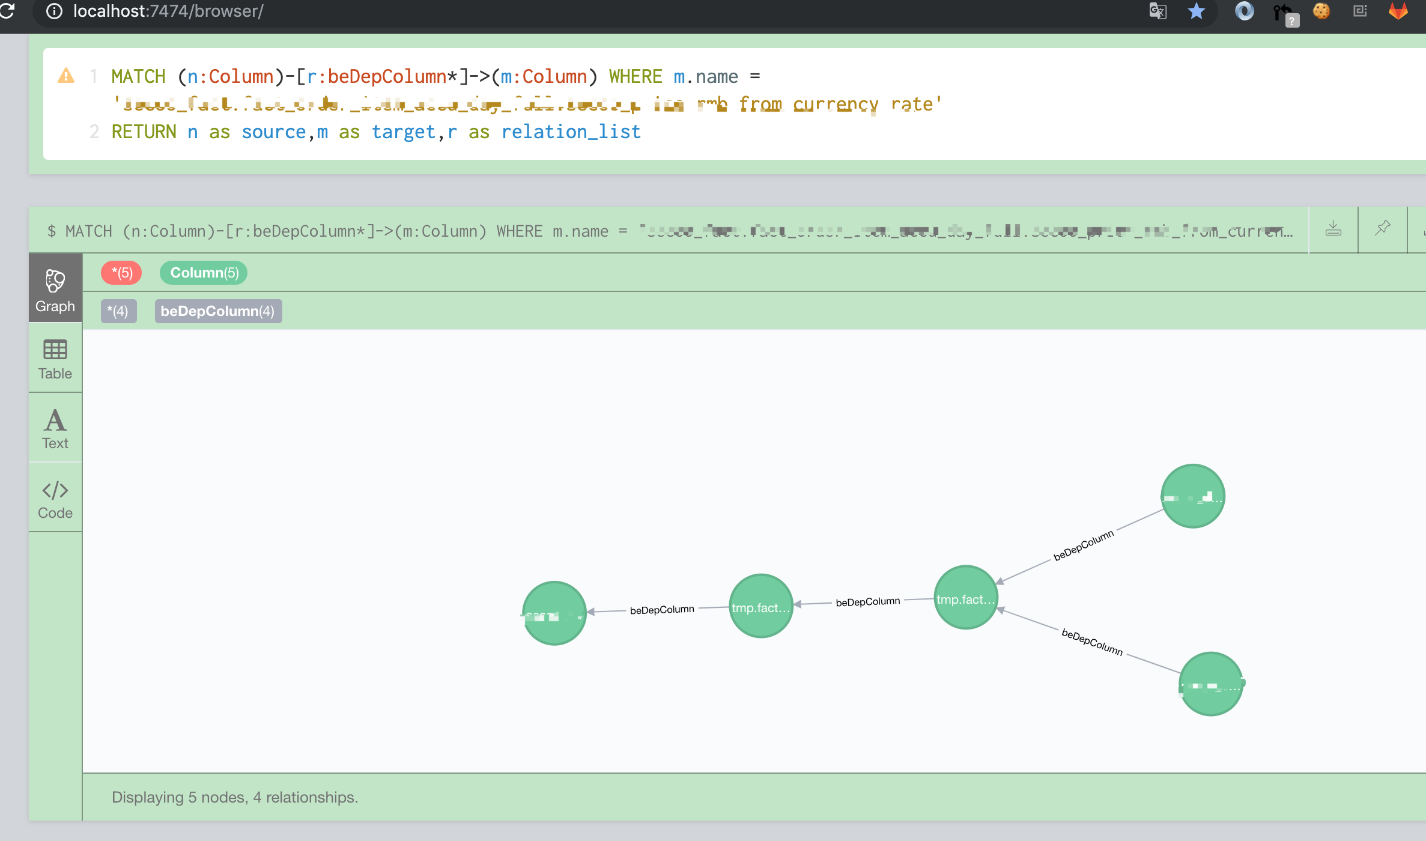
Task: Toggle the bookmark star for this page
Action: (1197, 11)
